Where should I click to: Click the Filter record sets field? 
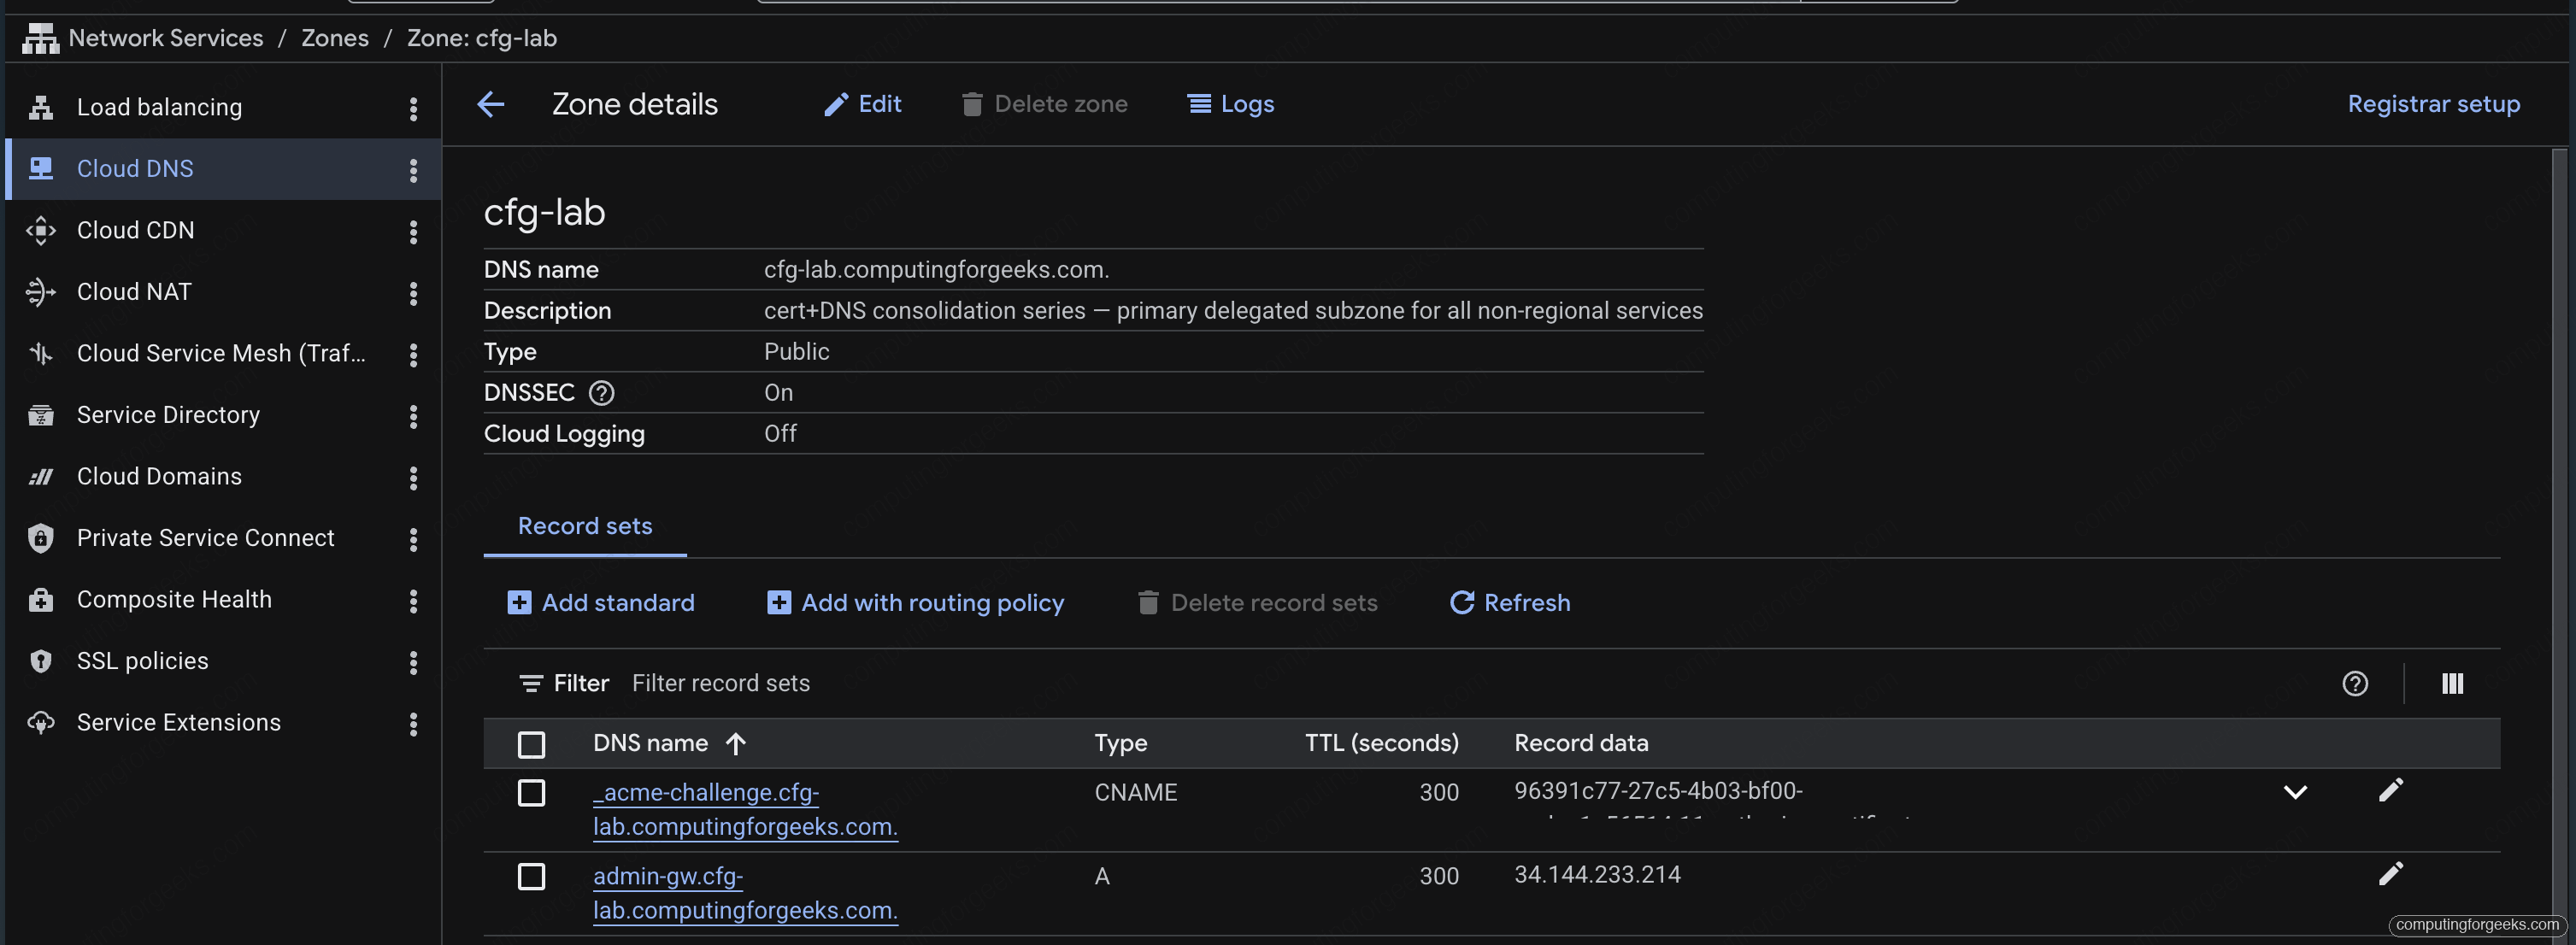[x=721, y=683]
